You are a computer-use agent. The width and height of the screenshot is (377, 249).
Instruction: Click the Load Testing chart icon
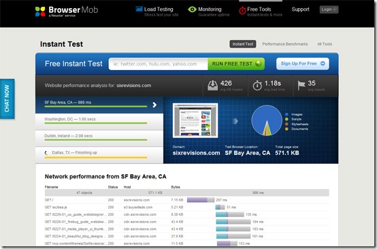140,9
